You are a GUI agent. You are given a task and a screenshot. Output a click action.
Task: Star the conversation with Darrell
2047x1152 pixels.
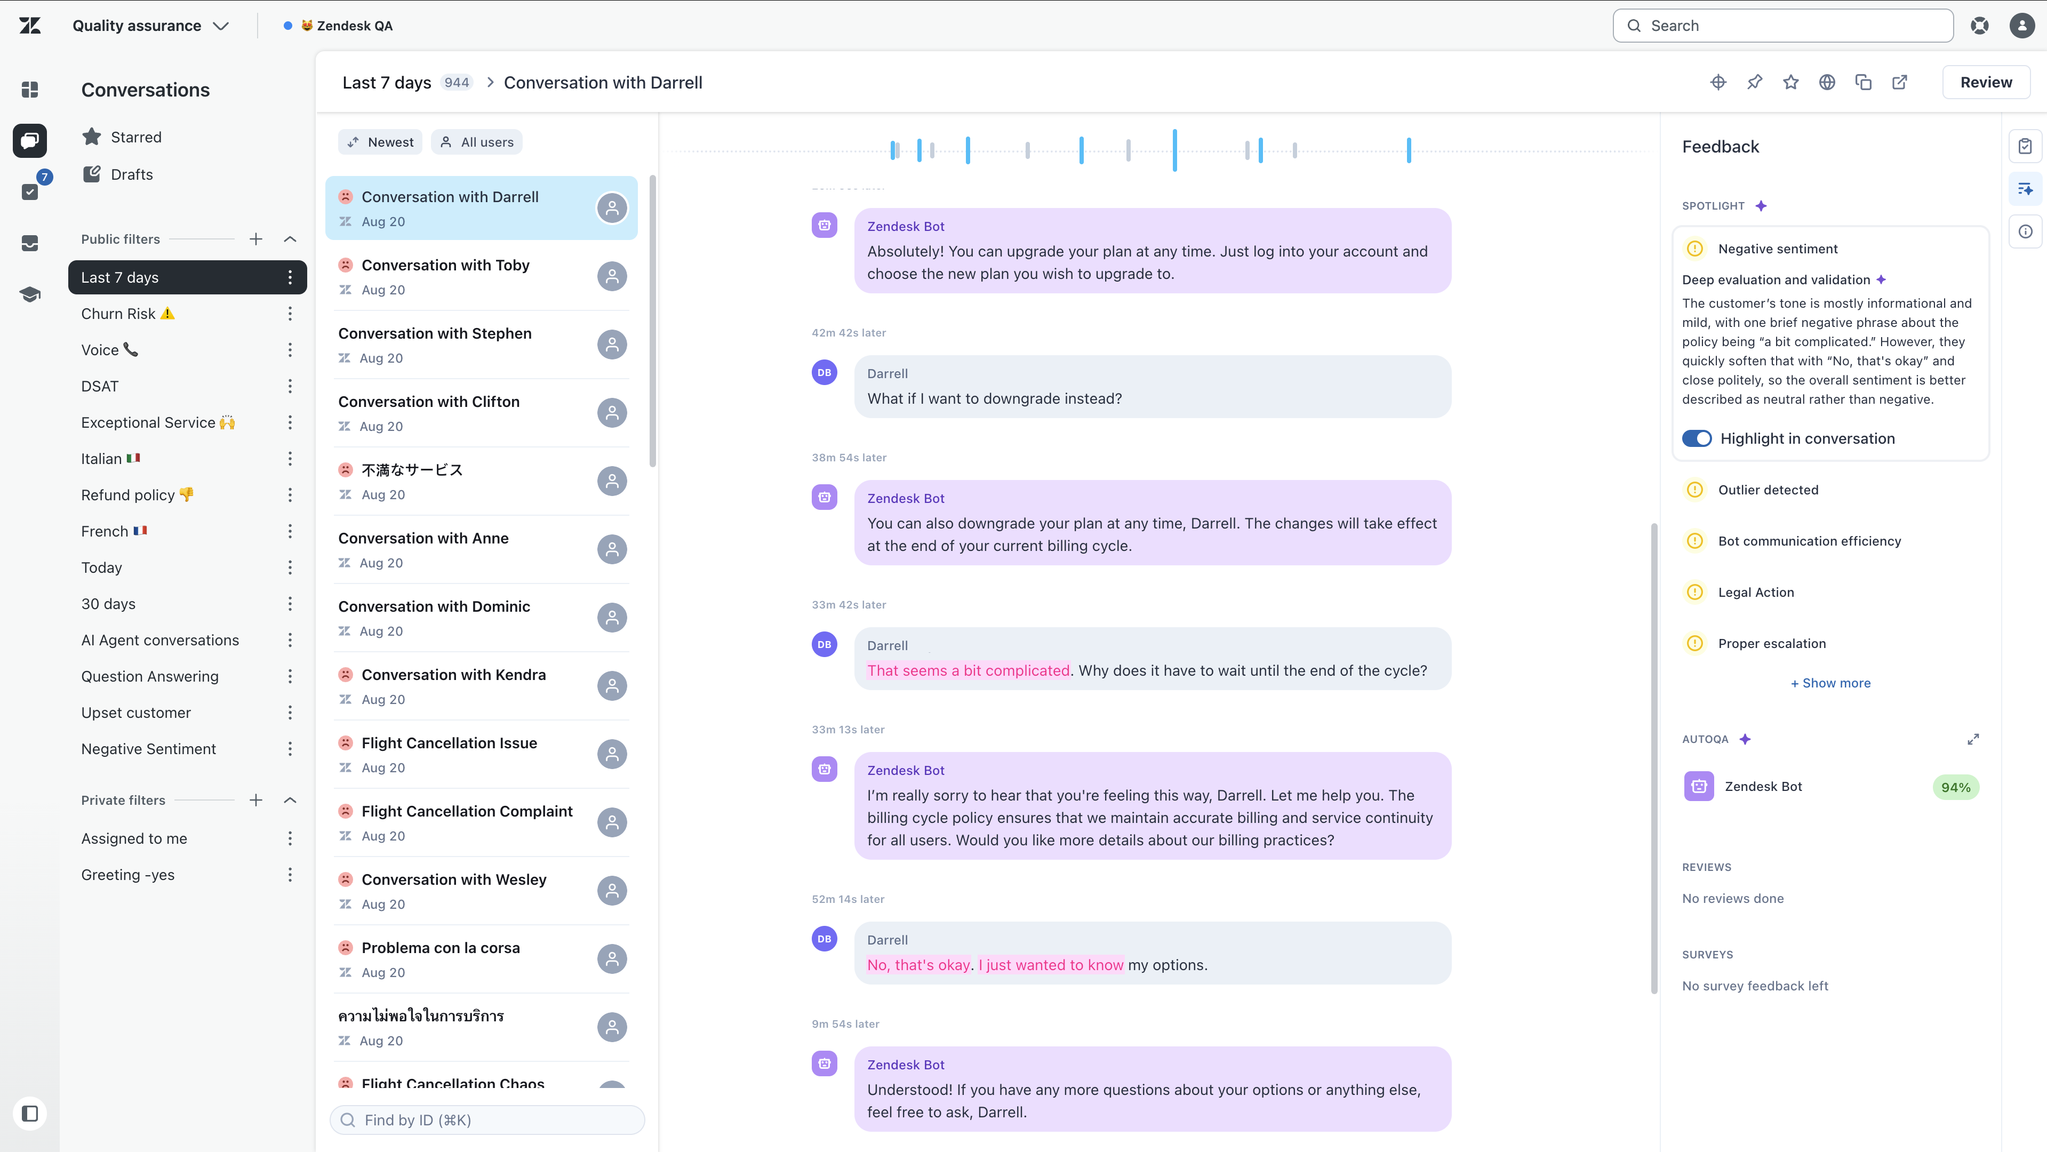click(1790, 83)
